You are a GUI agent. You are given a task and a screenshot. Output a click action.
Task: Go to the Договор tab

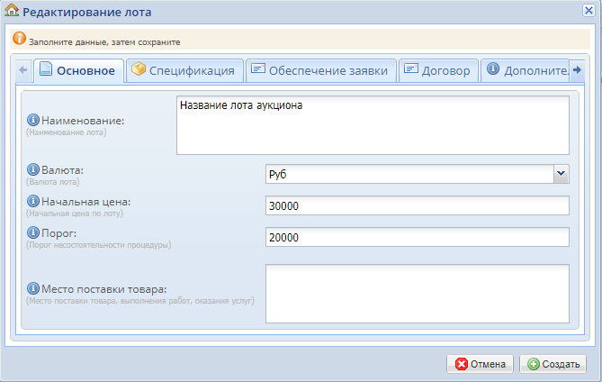[x=436, y=71]
